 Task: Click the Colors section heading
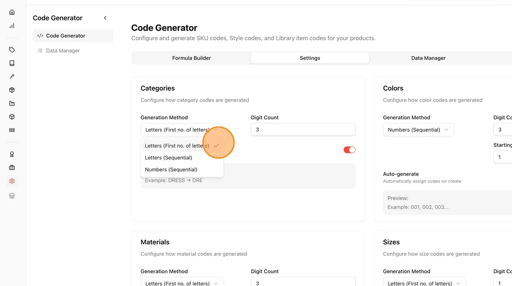(393, 88)
